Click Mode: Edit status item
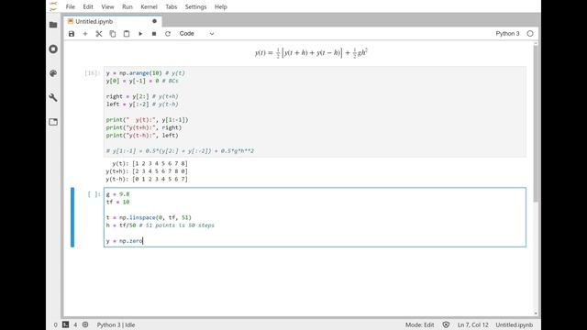Image resolution: width=587 pixels, height=330 pixels. pyautogui.click(x=420, y=324)
